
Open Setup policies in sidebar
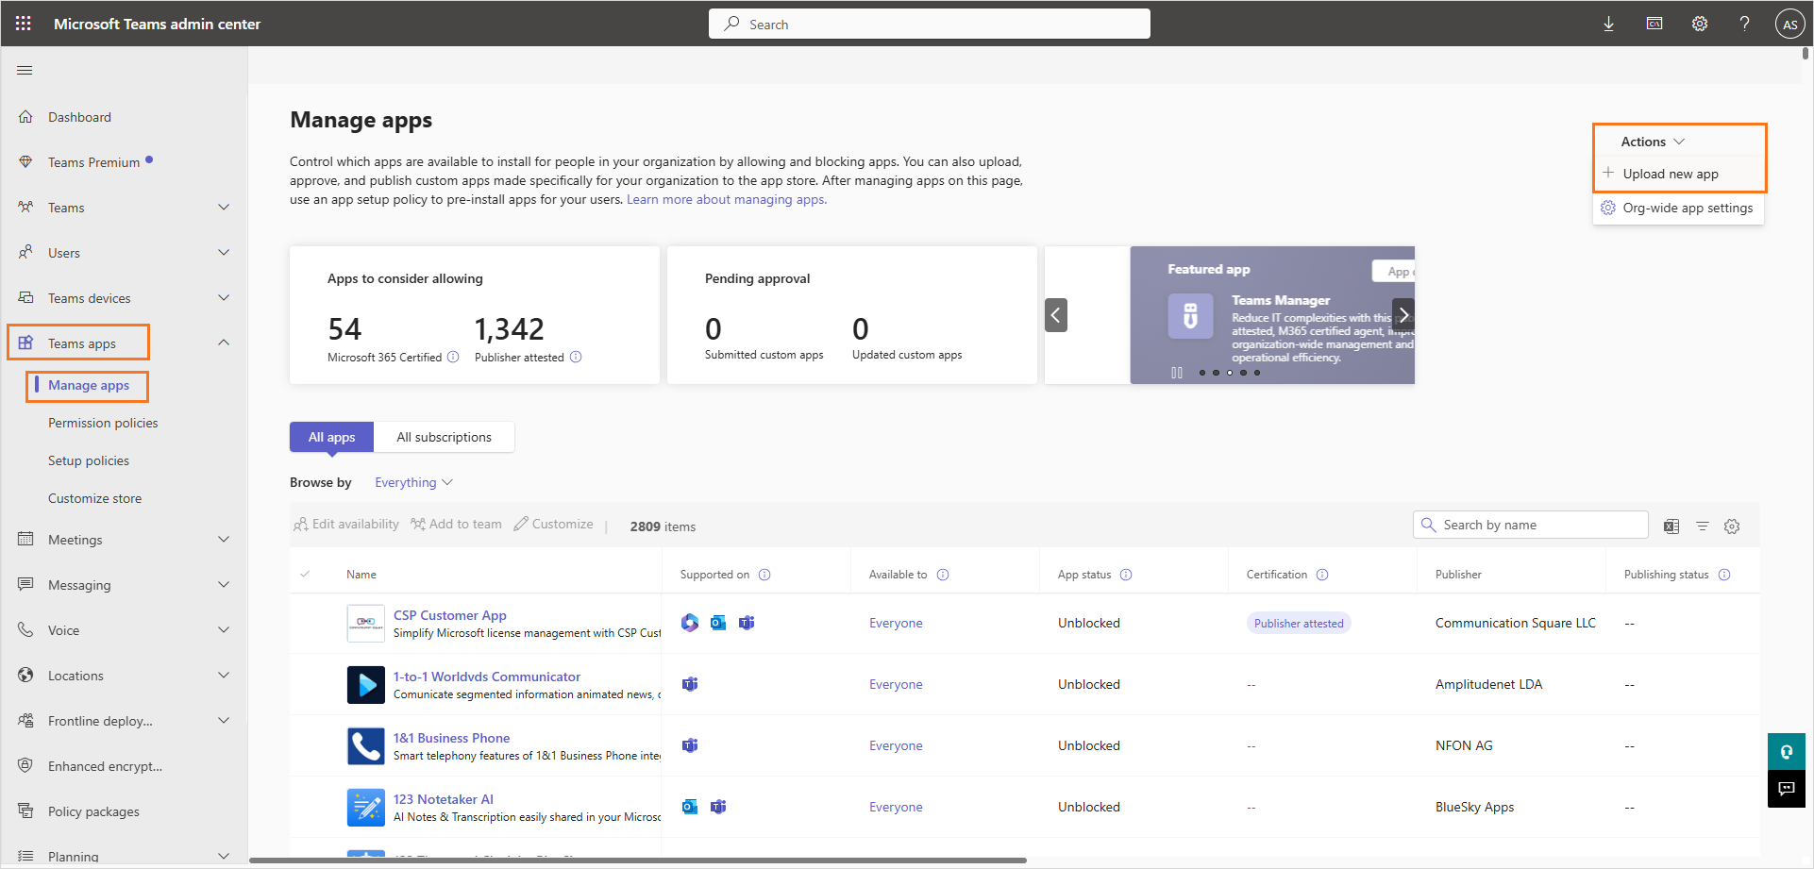(x=89, y=460)
